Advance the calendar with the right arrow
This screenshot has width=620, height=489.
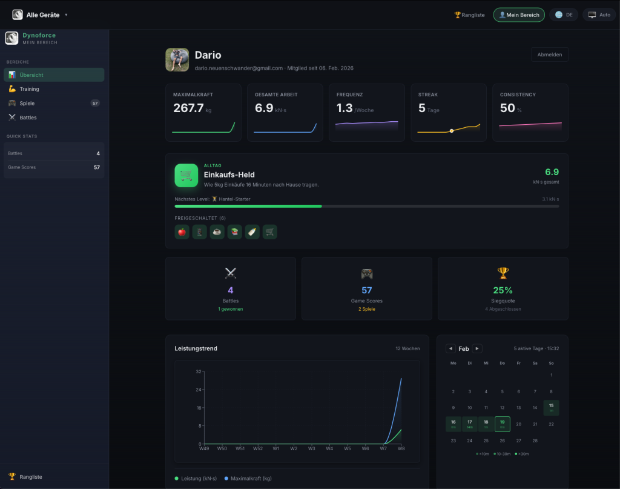coord(478,348)
